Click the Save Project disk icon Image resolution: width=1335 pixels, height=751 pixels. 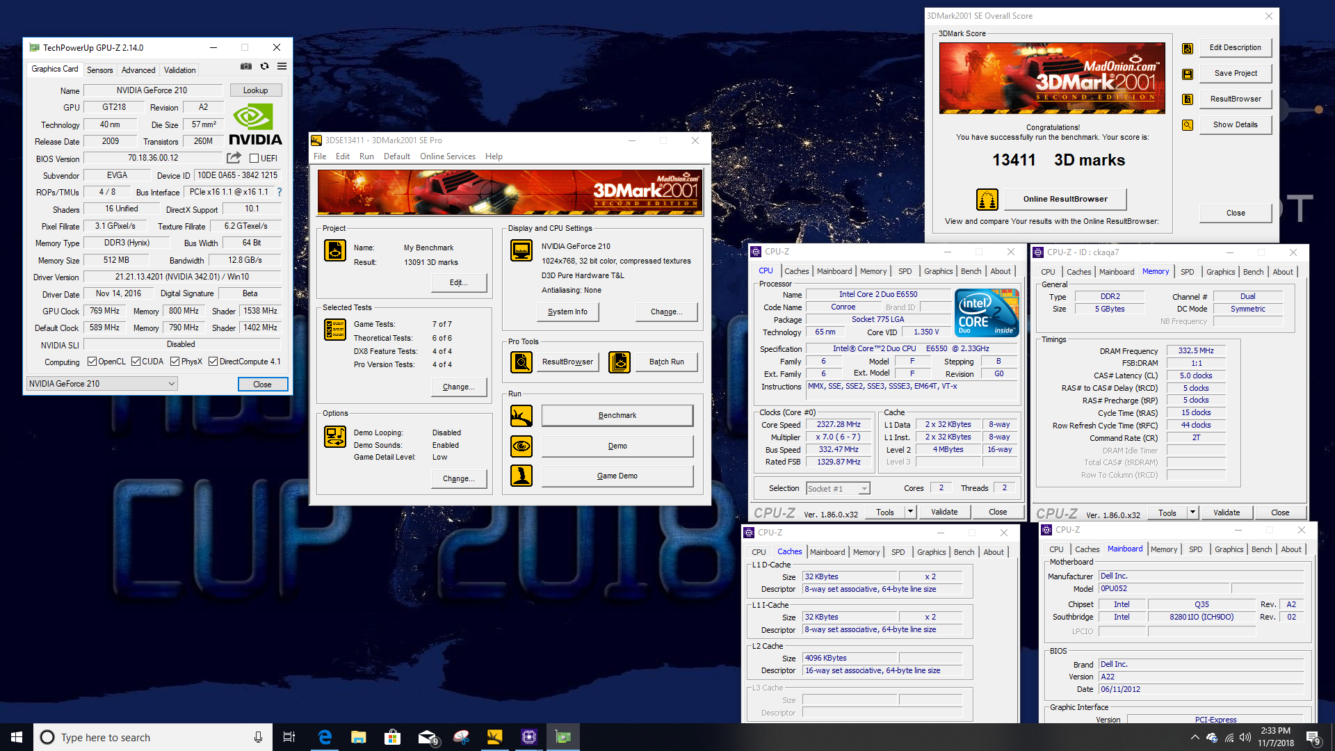[x=1188, y=74]
